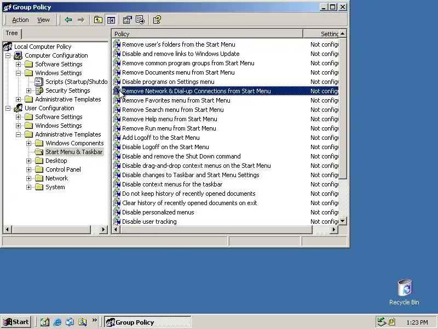Expand Administrative Templates under Computer Configuration

point(19,99)
